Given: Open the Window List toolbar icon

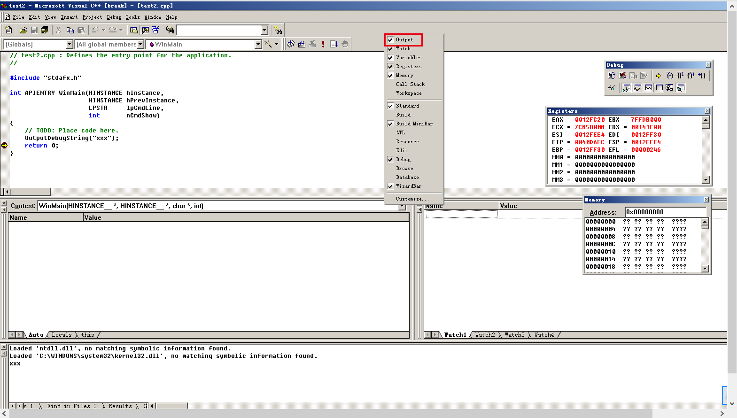Looking at the screenshot, I should click(155, 30).
